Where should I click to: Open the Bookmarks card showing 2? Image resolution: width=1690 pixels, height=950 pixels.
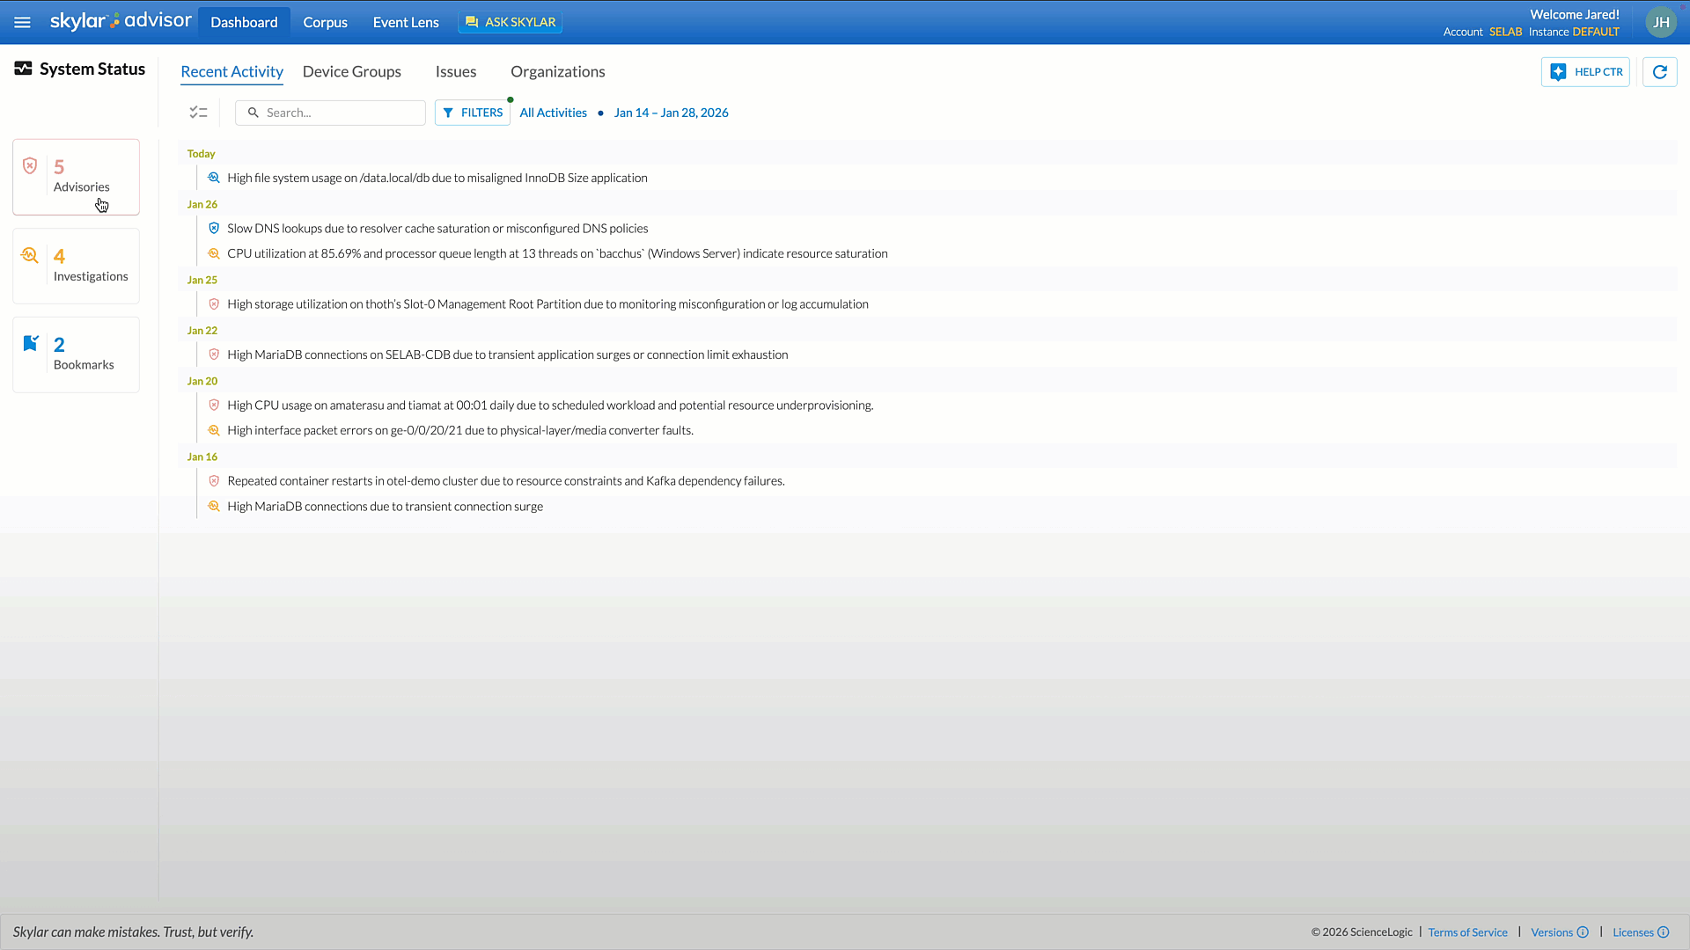pyautogui.click(x=76, y=354)
